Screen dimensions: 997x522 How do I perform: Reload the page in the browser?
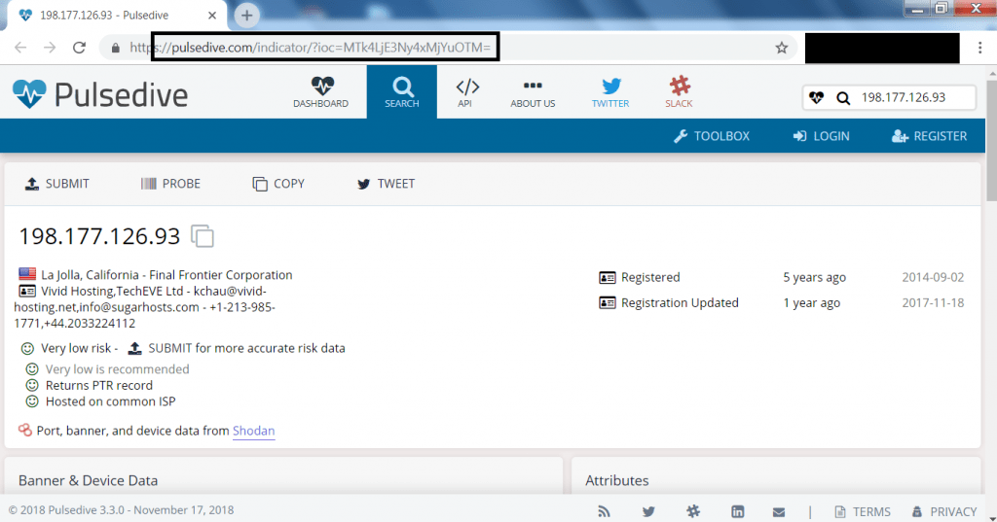click(79, 48)
